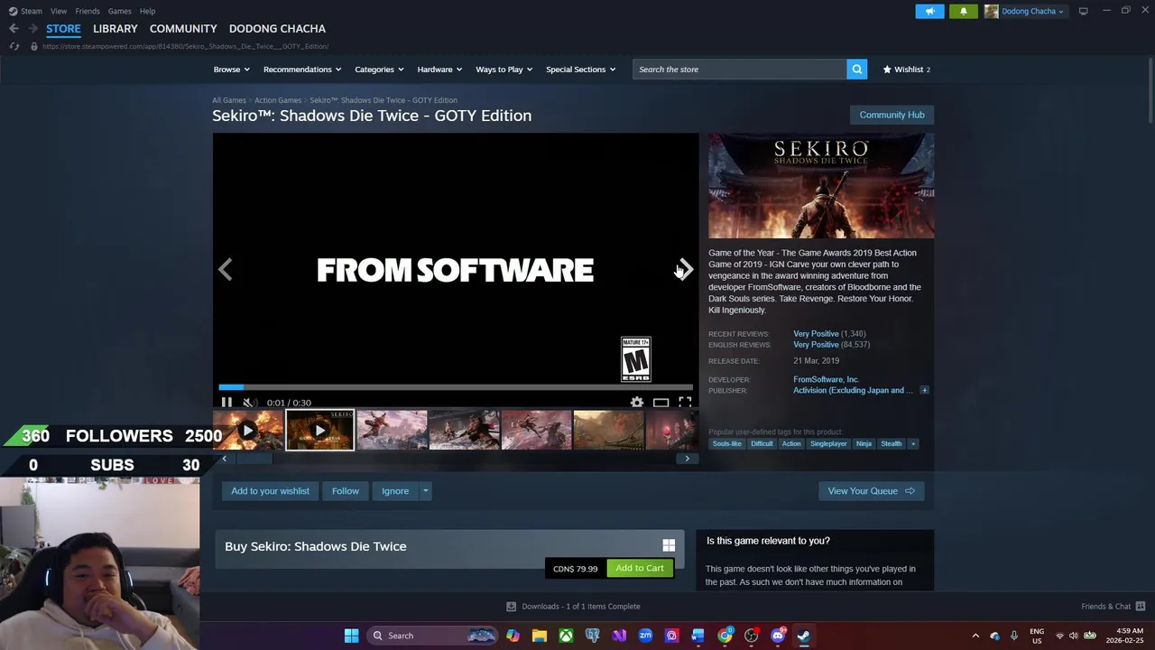Open the Ignore options dropdown arrow

click(x=425, y=491)
